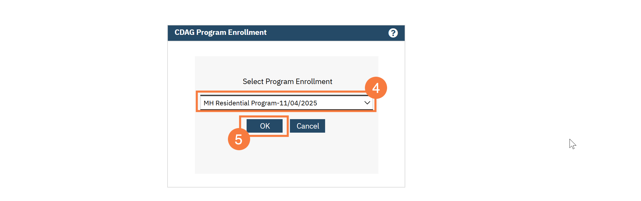Click the dark blue dialog header bar

pos(325,33)
